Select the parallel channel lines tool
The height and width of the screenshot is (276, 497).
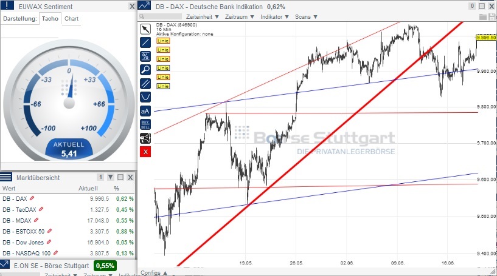(x=145, y=84)
